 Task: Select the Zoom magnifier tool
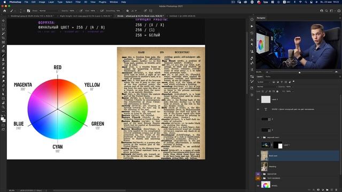[x=3, y=107]
